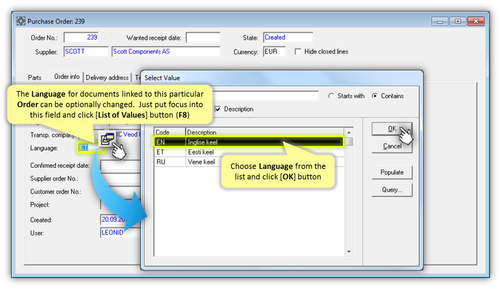Screen dimensions: 501x289
Task: Click the State field showing Created
Action: [x=288, y=37]
